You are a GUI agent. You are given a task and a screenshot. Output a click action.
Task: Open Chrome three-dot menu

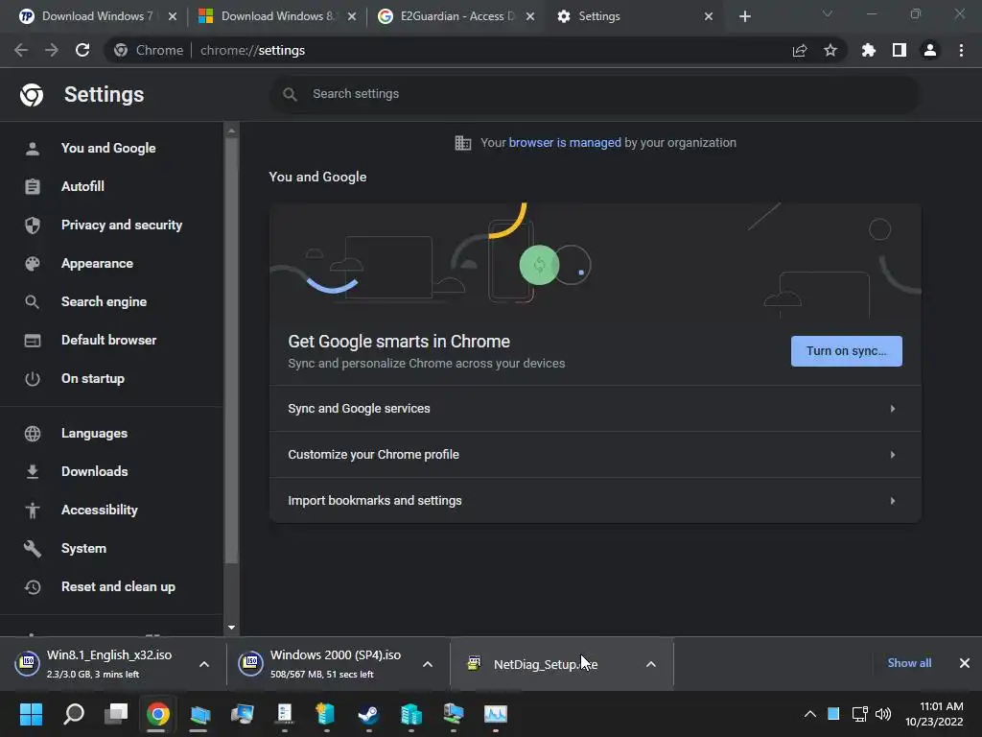point(961,50)
